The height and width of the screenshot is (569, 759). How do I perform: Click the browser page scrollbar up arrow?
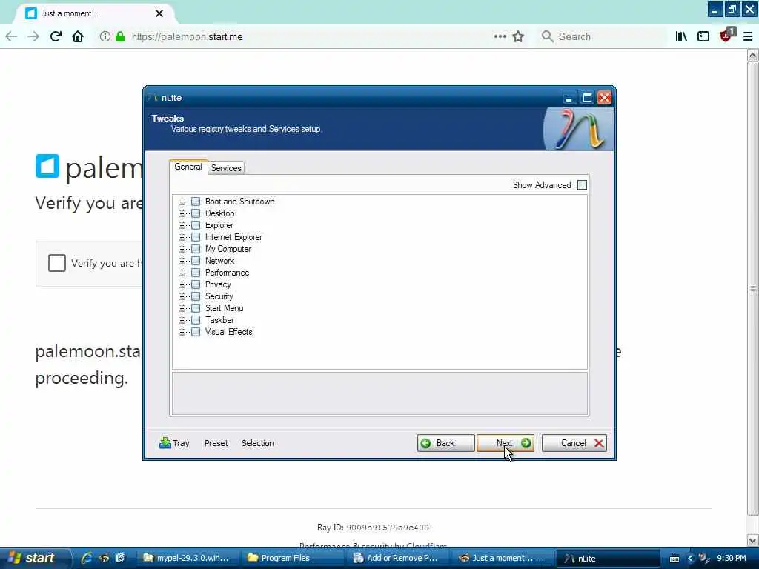(753, 56)
